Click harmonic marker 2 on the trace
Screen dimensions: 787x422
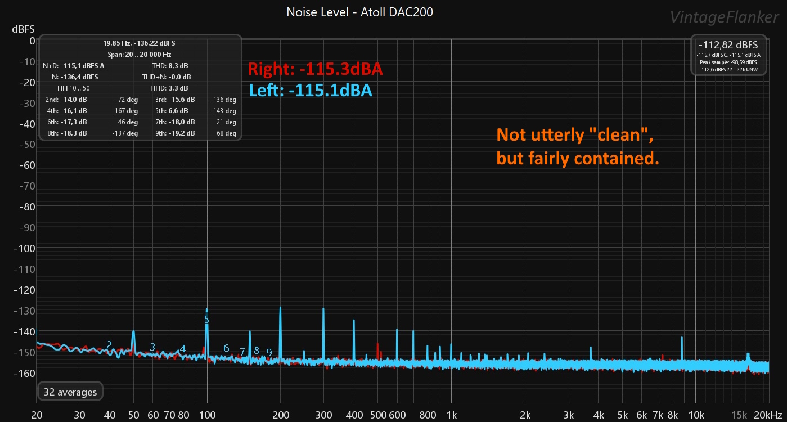(x=109, y=344)
